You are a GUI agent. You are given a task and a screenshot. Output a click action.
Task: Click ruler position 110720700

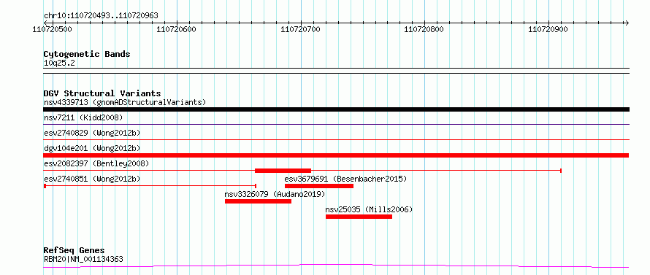[x=301, y=29]
